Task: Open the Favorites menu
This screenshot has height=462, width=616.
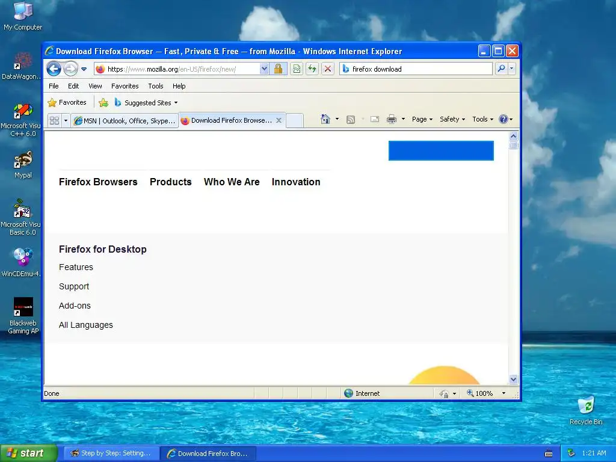Action: (x=125, y=86)
